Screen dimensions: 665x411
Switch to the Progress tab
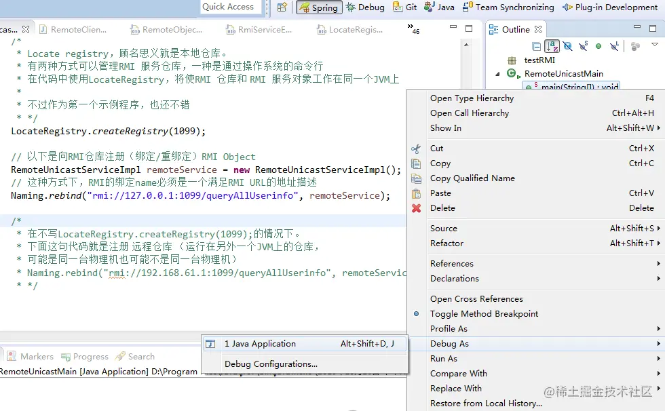pyautogui.click(x=84, y=356)
